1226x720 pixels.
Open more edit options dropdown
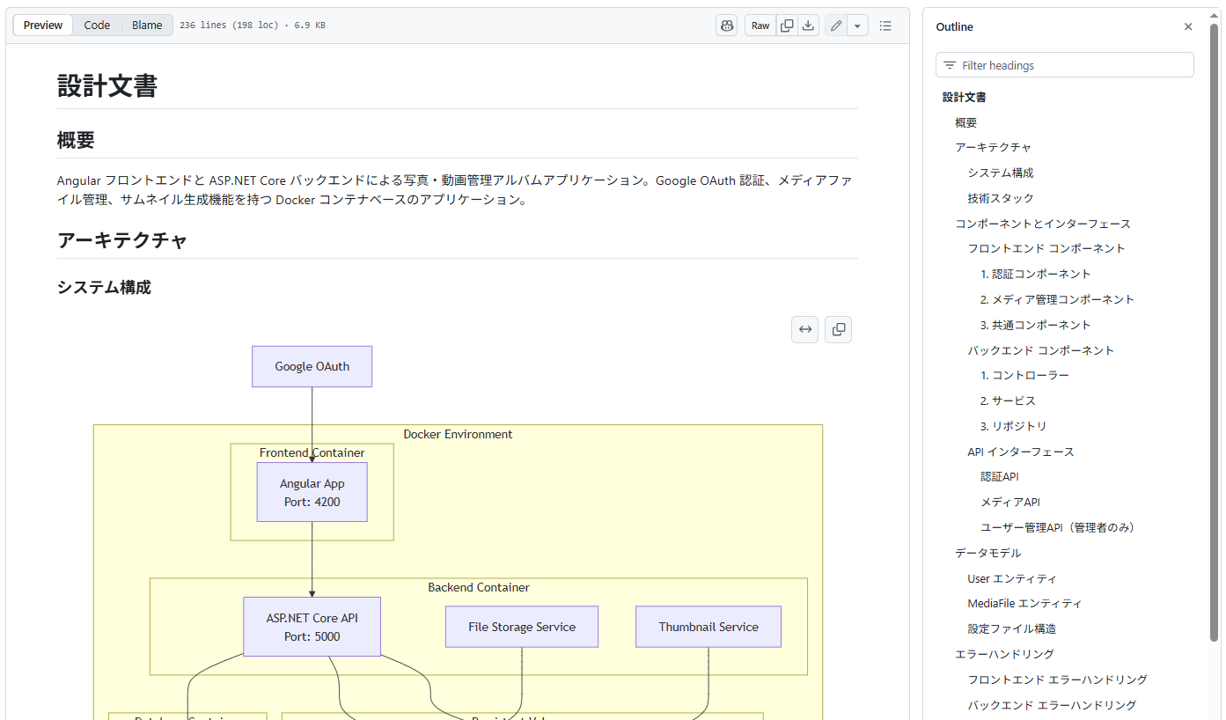858,26
